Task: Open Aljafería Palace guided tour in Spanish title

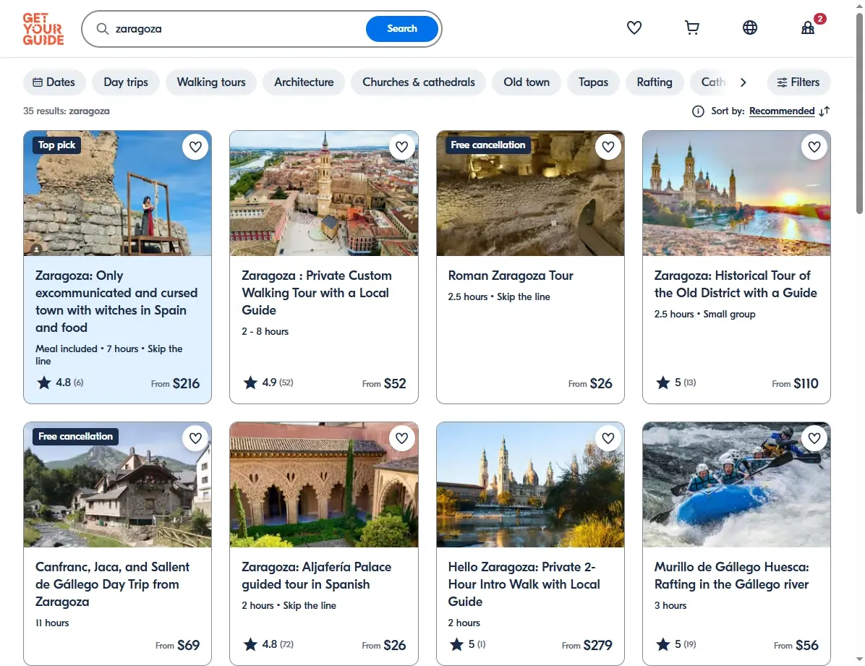Action: coord(317,576)
